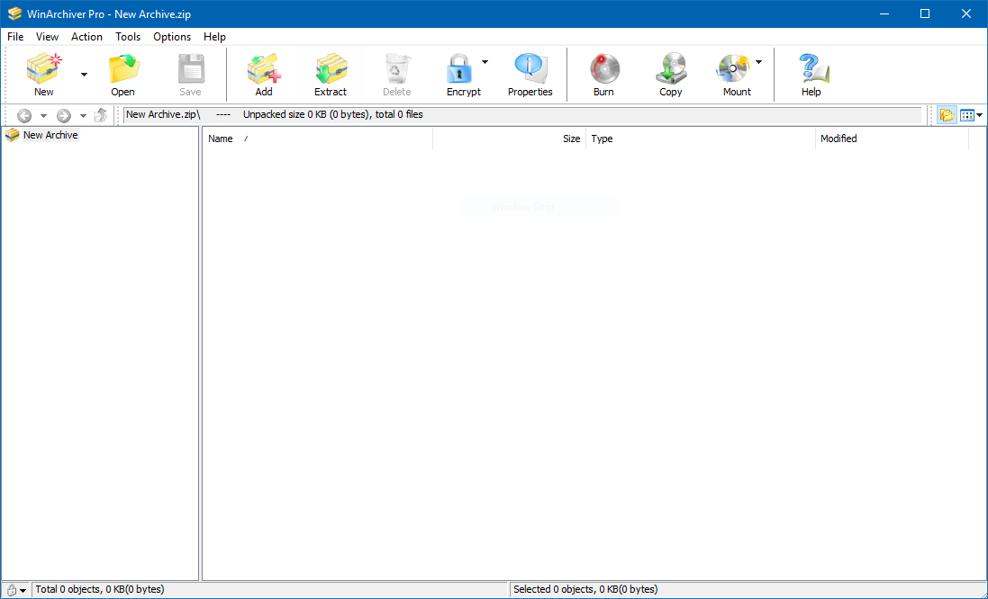Select New Archive in the folder tree
The image size is (988, 599).
(50, 135)
